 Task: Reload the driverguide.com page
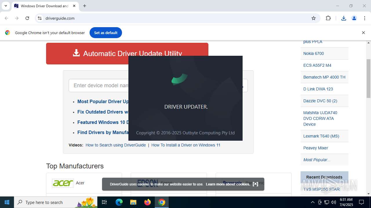tap(27, 18)
